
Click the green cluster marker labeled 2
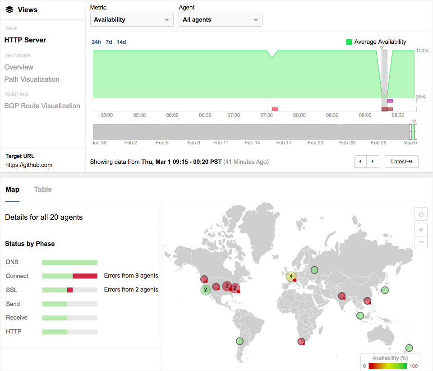[x=206, y=290]
